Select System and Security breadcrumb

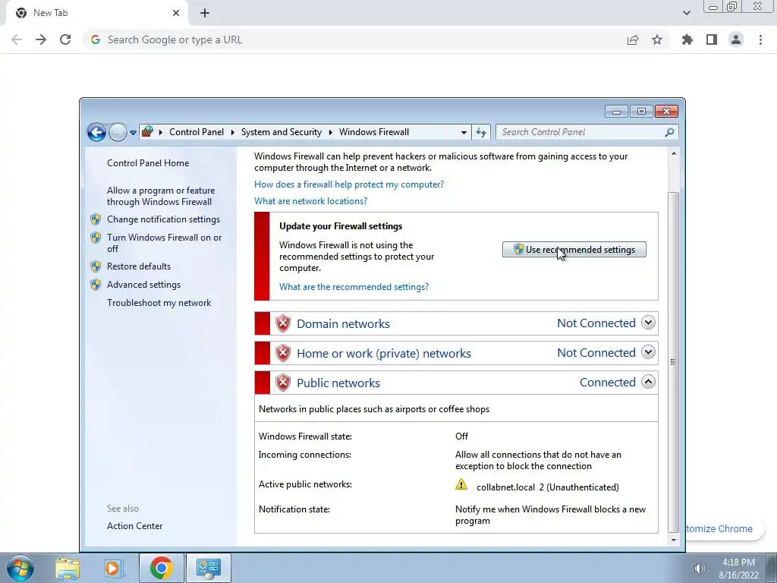point(281,132)
